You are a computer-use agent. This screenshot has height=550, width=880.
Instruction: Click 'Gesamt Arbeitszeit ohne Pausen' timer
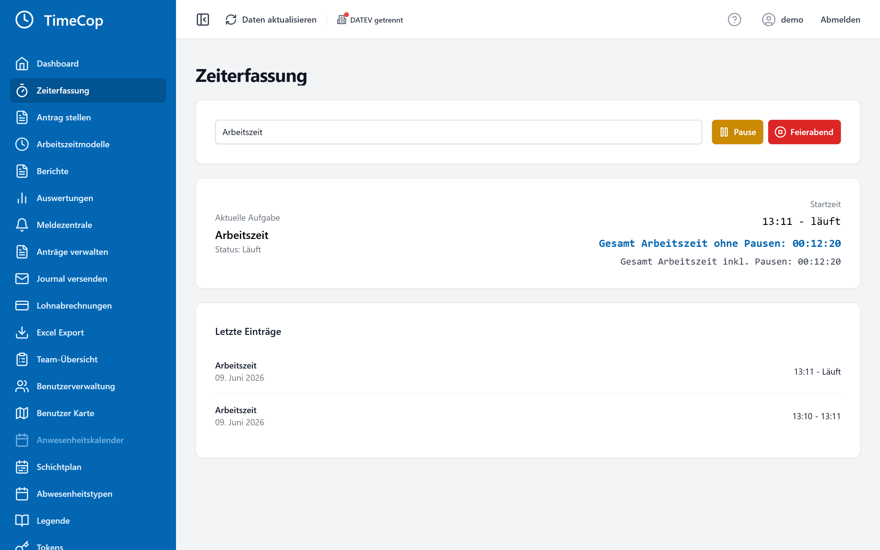point(720,243)
